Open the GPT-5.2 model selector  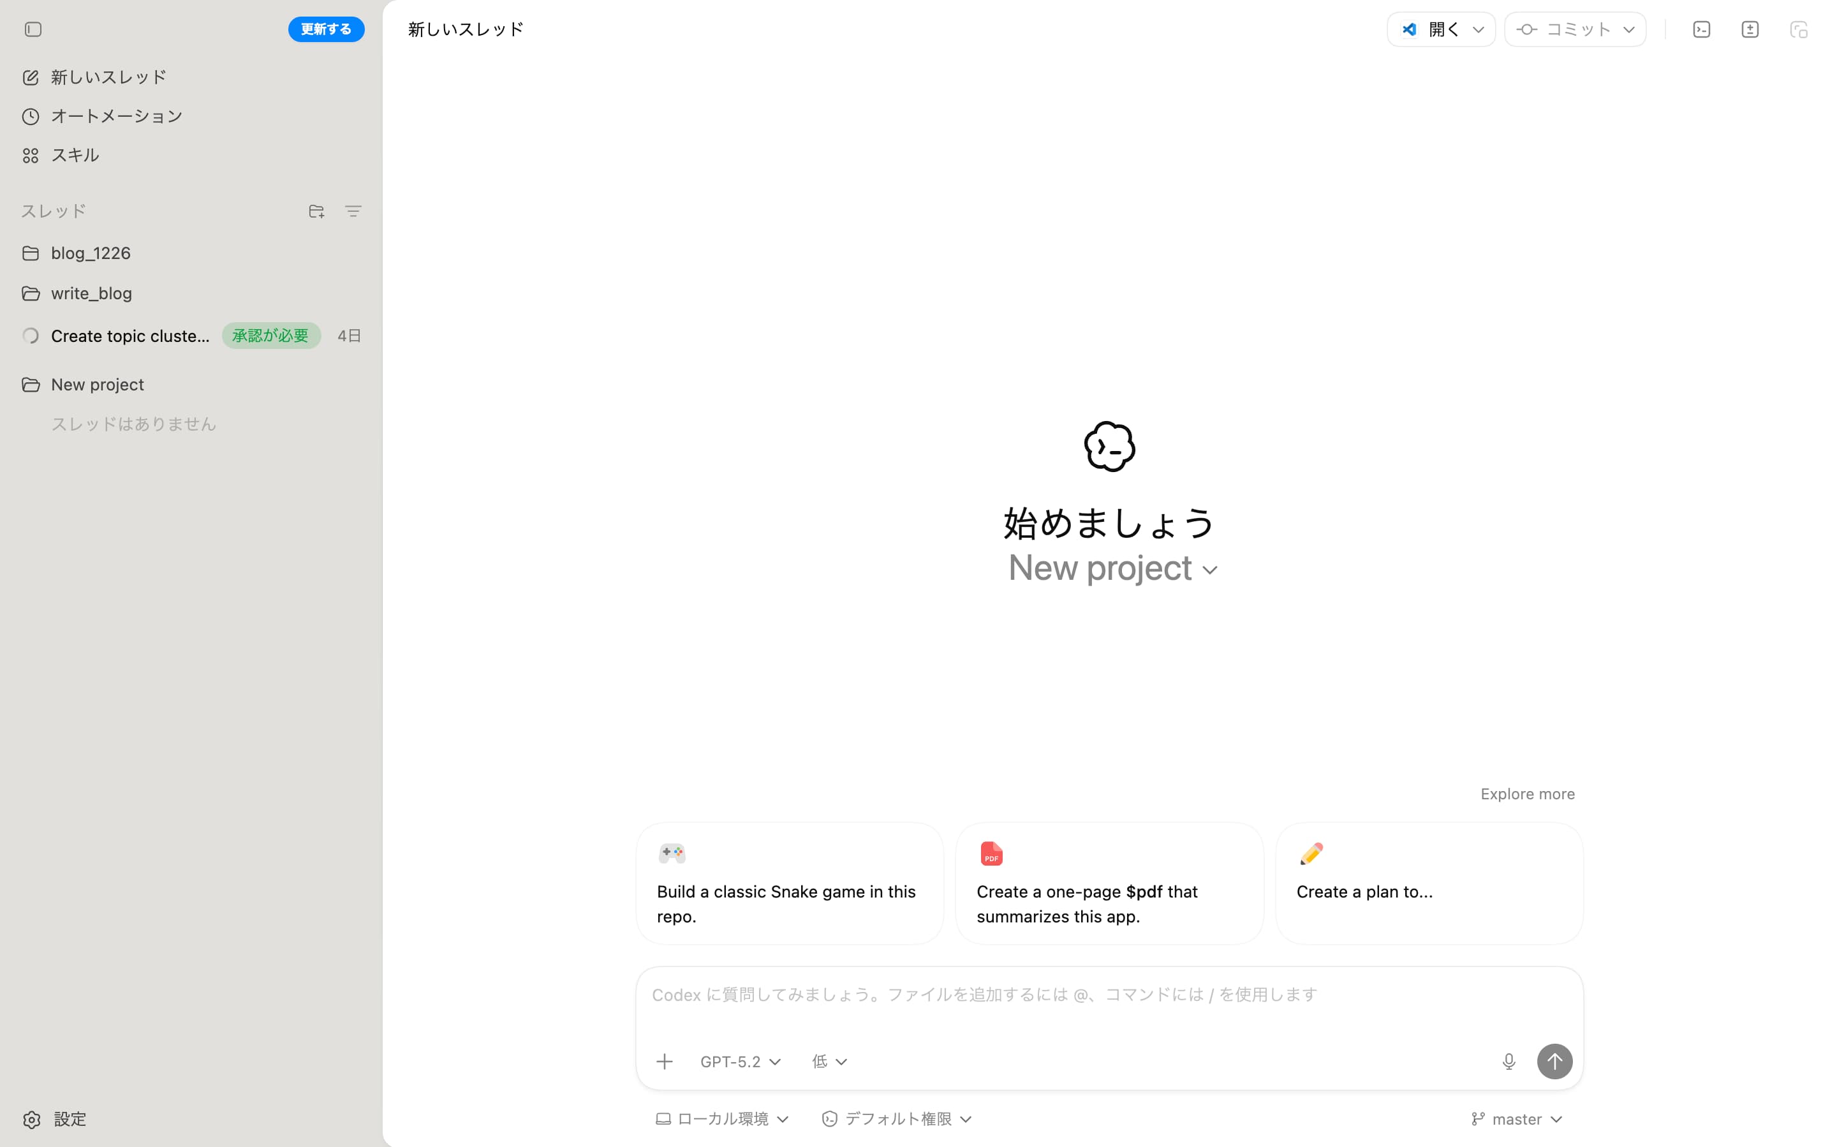point(739,1062)
